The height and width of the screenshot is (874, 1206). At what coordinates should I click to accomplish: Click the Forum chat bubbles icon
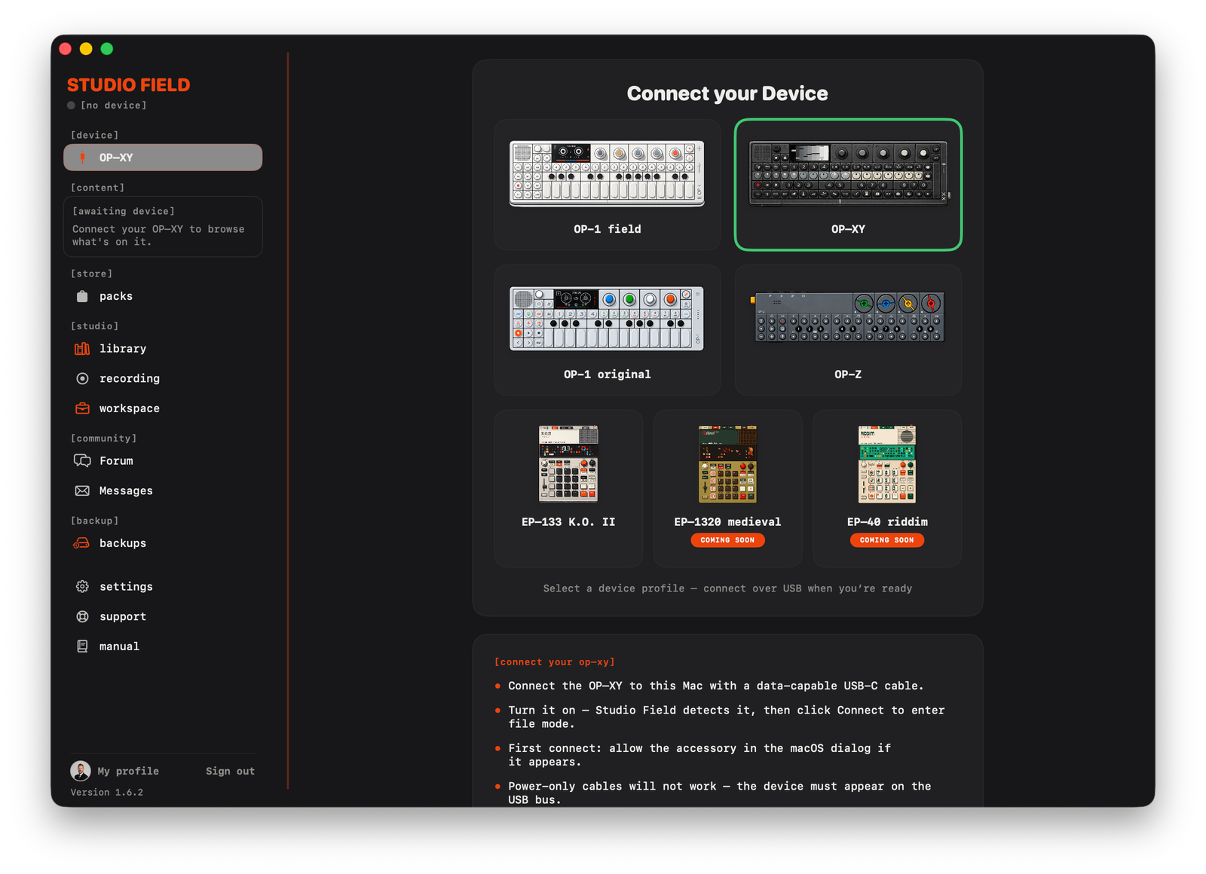(x=82, y=460)
